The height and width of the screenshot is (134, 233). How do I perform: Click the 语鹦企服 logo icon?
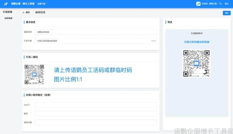click(x=6, y=4)
